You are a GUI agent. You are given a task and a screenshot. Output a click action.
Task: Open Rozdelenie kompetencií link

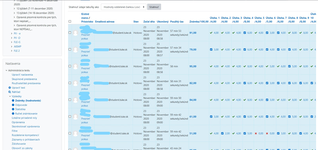pos(25,135)
